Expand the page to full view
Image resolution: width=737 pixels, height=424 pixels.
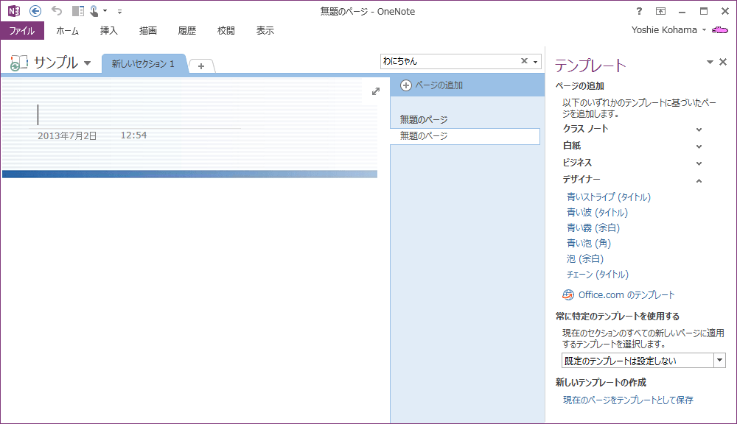(376, 91)
